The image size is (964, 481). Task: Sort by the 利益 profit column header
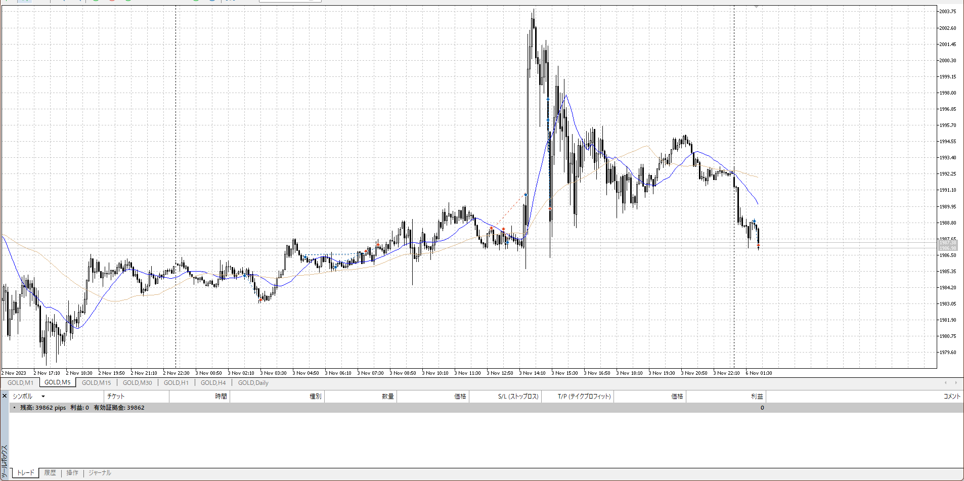[x=757, y=397]
